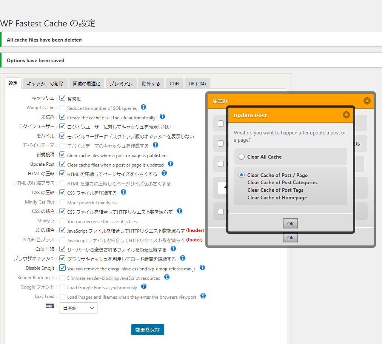The height and width of the screenshot is (344, 382).
Task: Switch to the 除外する tab
Action: (x=151, y=83)
